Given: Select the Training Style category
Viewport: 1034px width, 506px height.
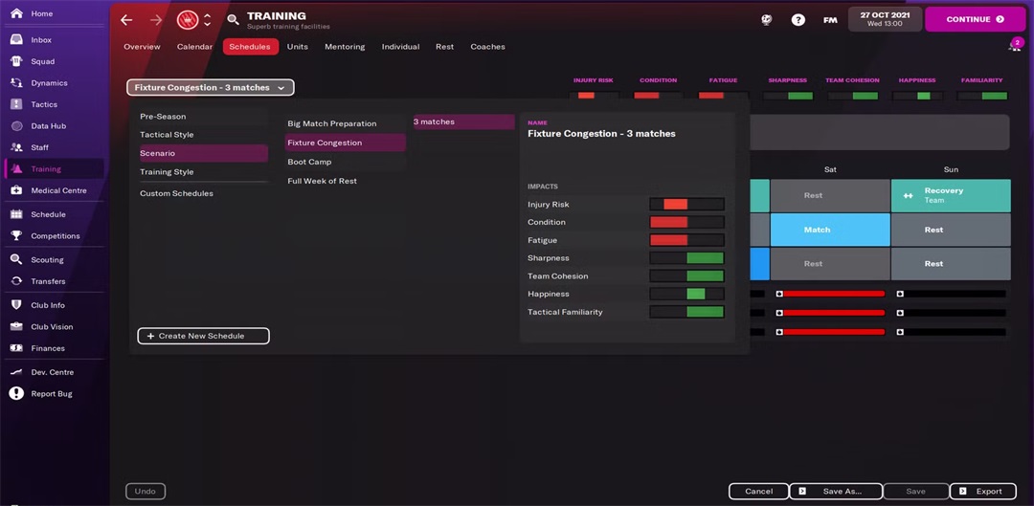Looking at the screenshot, I should click(x=203, y=172).
